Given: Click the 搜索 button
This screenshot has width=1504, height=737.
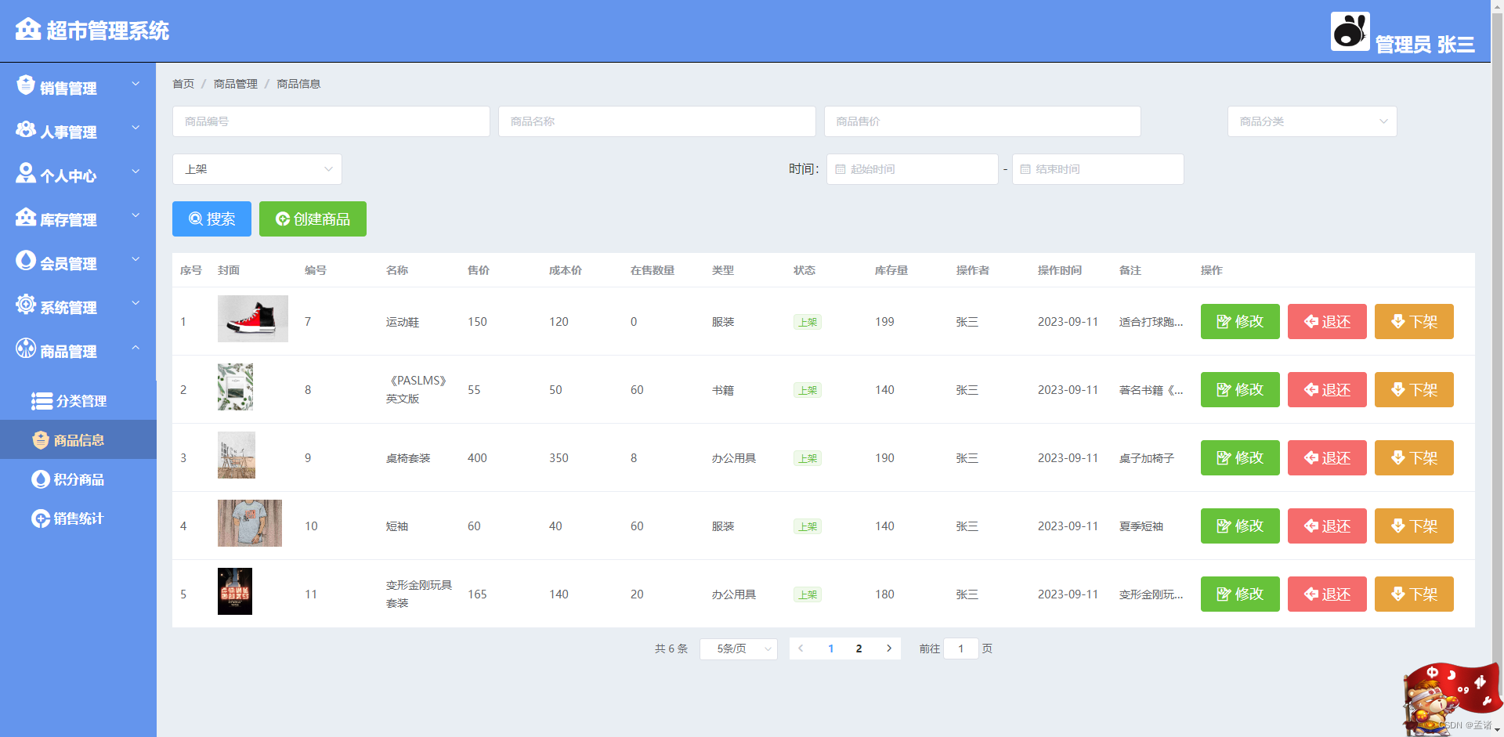Looking at the screenshot, I should [211, 219].
